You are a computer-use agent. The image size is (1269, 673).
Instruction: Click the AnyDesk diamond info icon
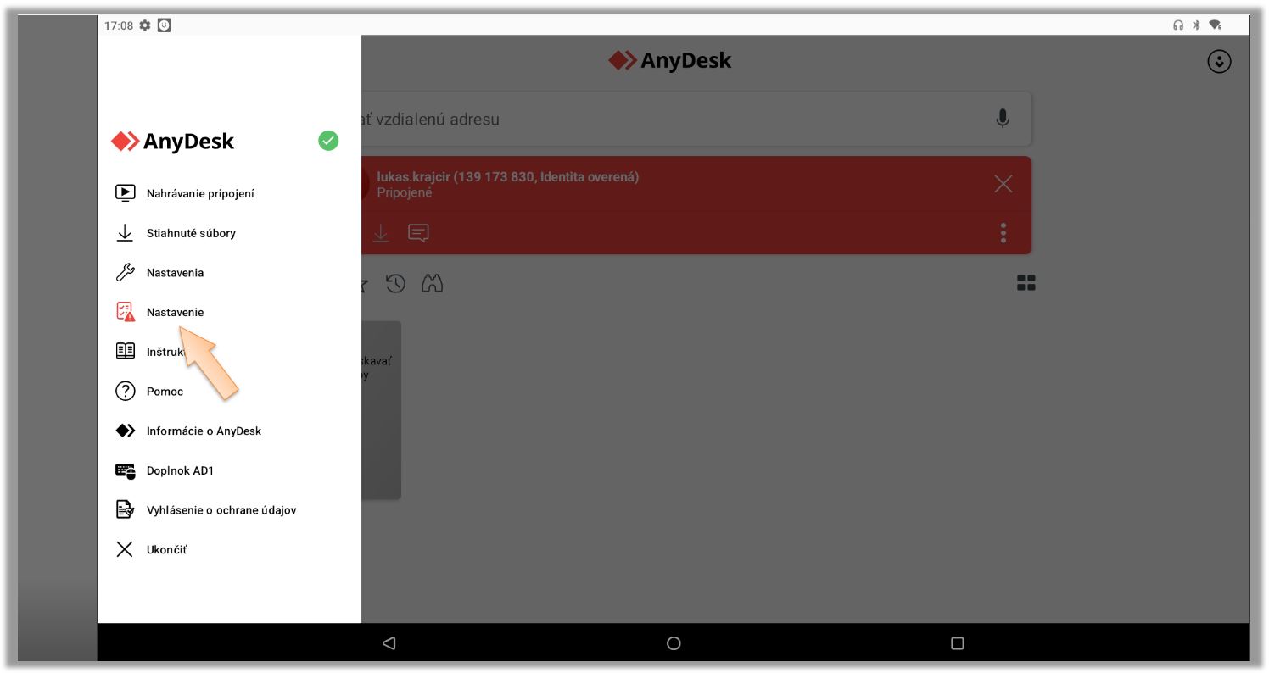(x=125, y=431)
